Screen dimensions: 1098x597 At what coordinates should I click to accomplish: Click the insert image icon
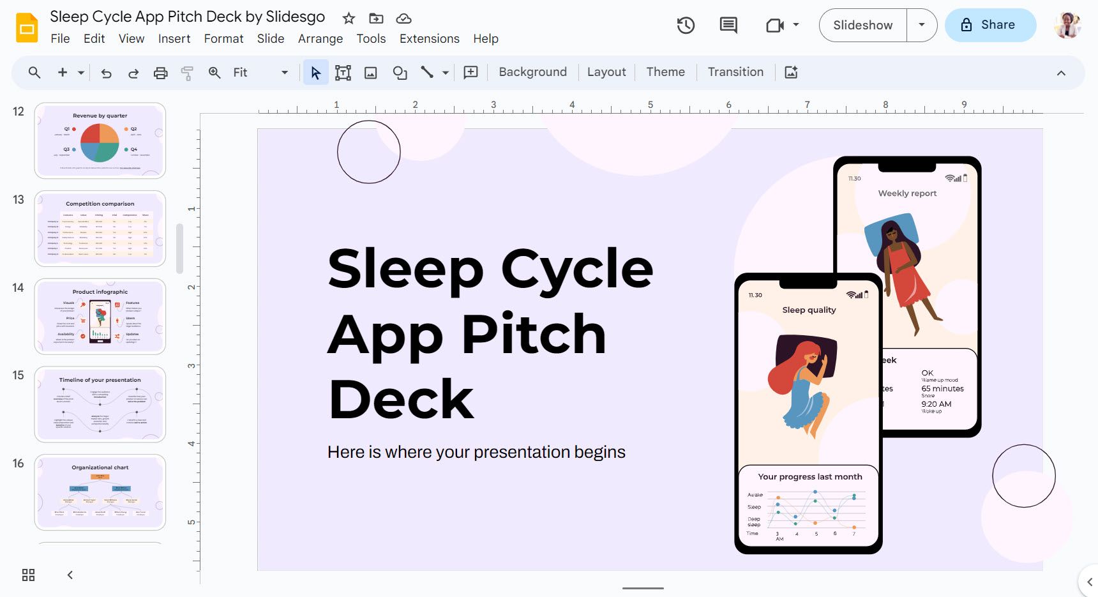[370, 73]
